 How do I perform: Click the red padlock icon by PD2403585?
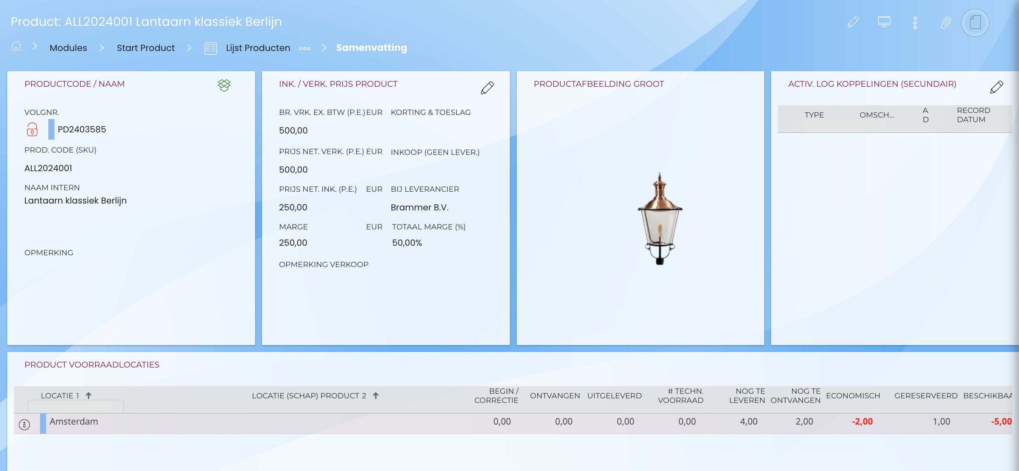click(x=32, y=129)
